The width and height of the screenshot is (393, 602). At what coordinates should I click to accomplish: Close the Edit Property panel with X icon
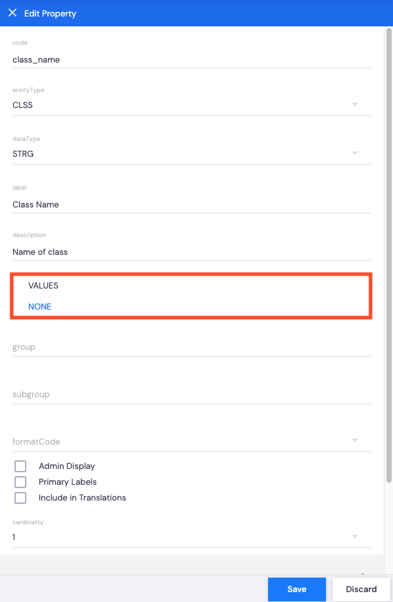click(12, 13)
